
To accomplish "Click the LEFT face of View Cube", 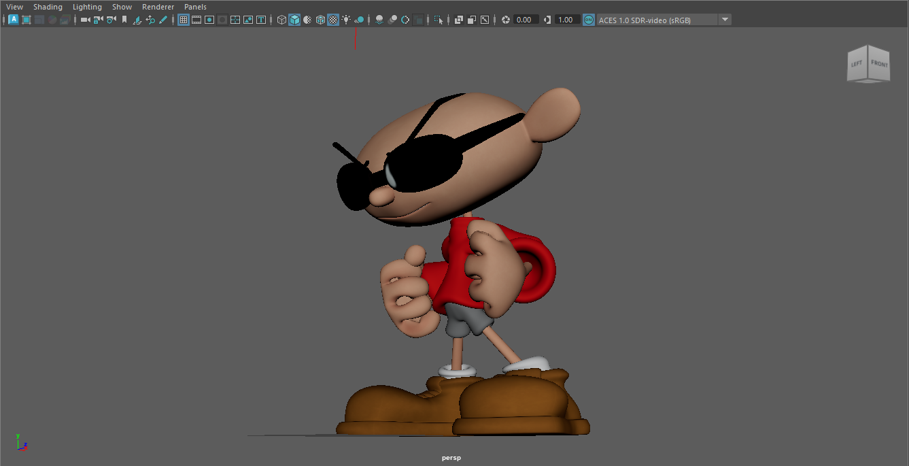I will pyautogui.click(x=857, y=64).
